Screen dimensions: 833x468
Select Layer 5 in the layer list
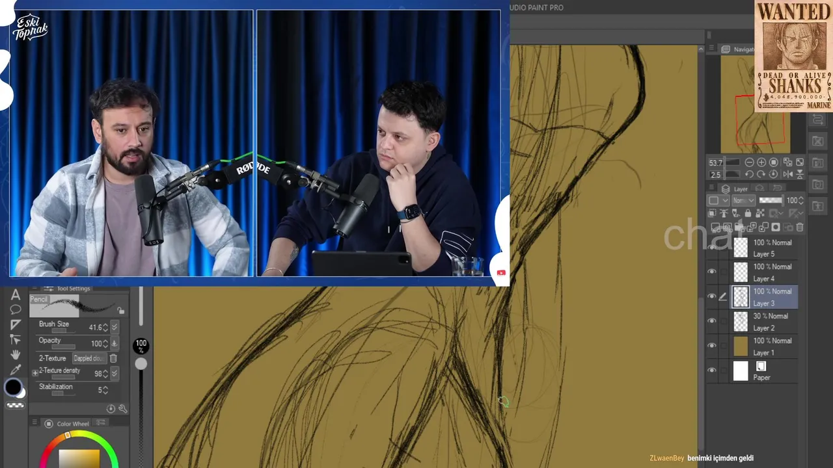(x=765, y=248)
